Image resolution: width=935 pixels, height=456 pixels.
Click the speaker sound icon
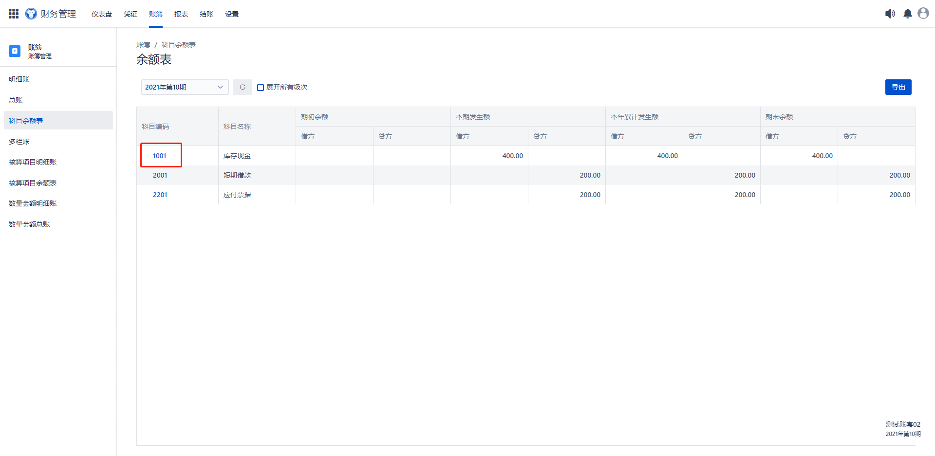point(890,14)
